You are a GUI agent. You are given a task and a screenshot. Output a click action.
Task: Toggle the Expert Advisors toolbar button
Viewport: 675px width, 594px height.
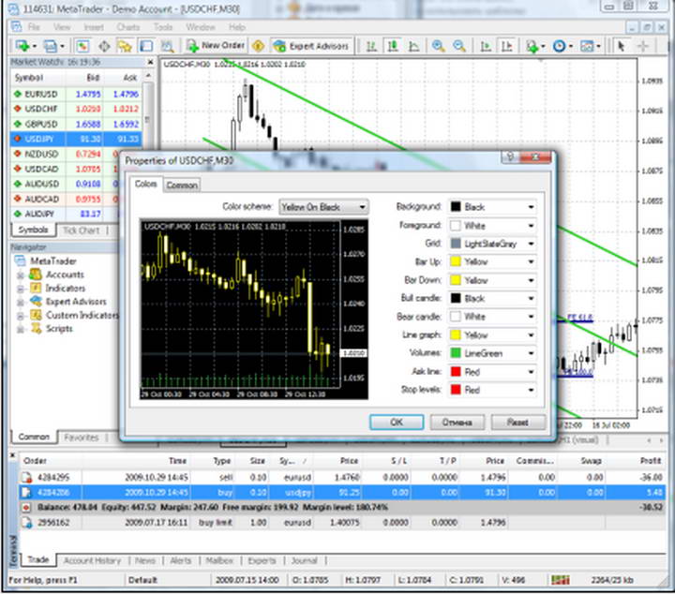[x=310, y=45]
